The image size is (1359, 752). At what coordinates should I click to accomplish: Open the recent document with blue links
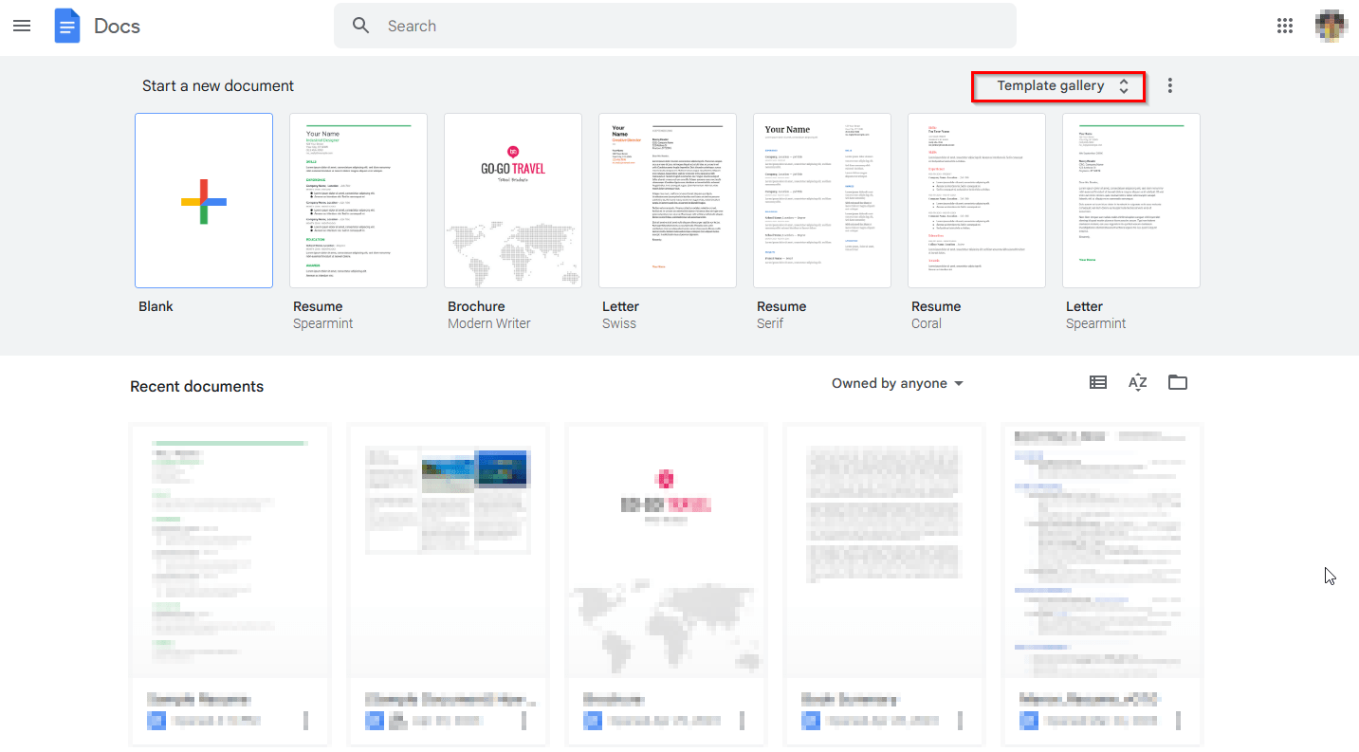pos(1102,585)
